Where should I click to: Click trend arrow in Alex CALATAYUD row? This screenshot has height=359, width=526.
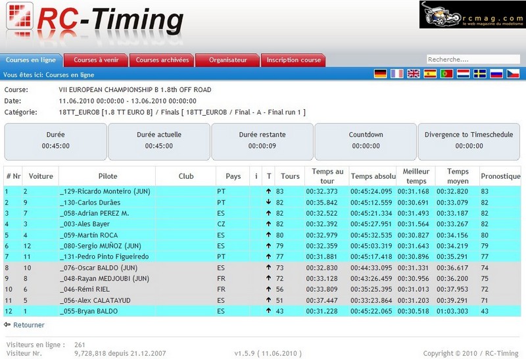click(x=268, y=300)
